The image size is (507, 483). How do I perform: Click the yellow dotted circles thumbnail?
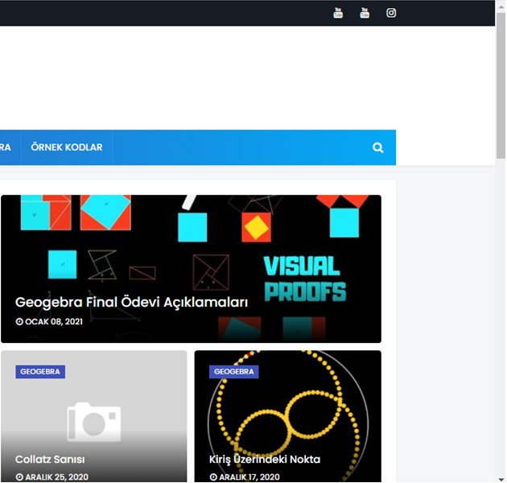(306, 411)
